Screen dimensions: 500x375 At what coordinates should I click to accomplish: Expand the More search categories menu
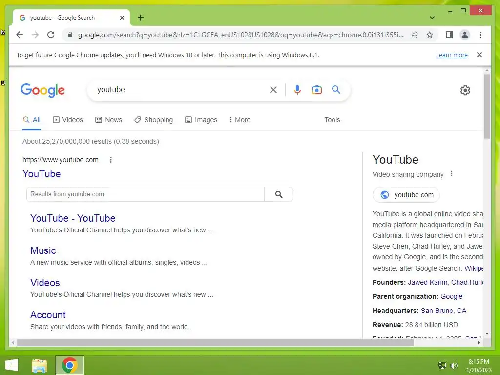[x=240, y=120]
